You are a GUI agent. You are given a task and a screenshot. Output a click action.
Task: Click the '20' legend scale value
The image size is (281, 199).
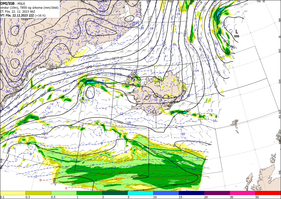(x=206, y=197)
